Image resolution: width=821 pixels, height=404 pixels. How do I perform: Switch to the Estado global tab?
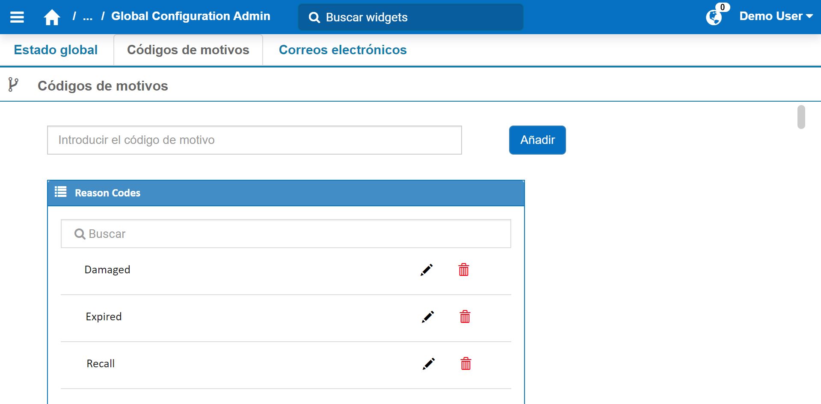(x=56, y=50)
